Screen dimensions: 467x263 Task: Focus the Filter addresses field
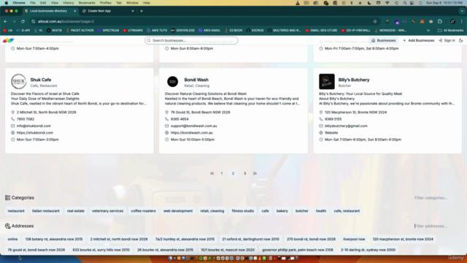point(436,226)
